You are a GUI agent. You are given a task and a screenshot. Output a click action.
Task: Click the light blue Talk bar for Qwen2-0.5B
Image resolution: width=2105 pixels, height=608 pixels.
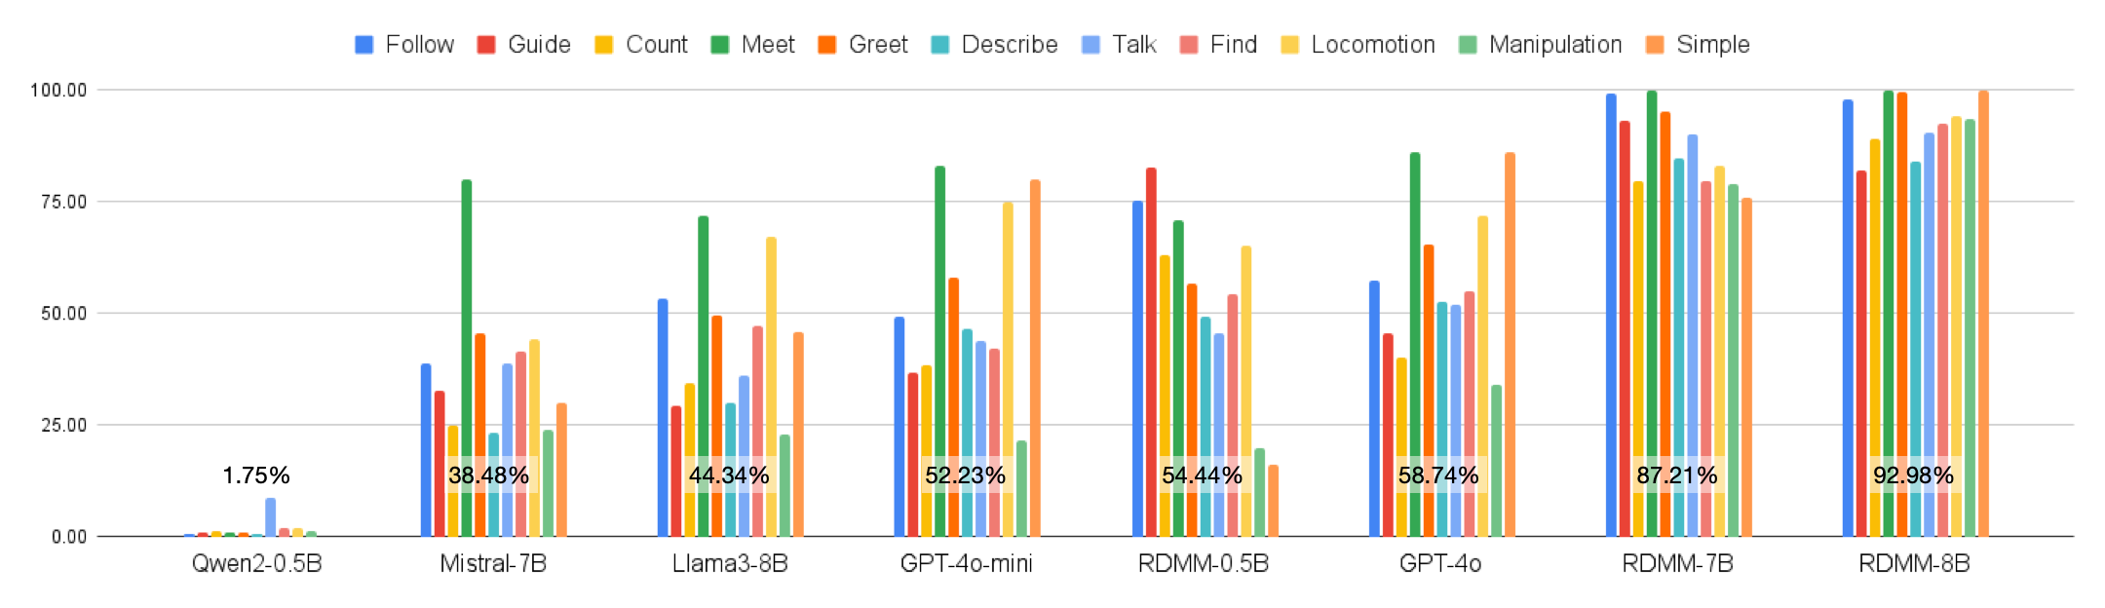click(x=271, y=517)
